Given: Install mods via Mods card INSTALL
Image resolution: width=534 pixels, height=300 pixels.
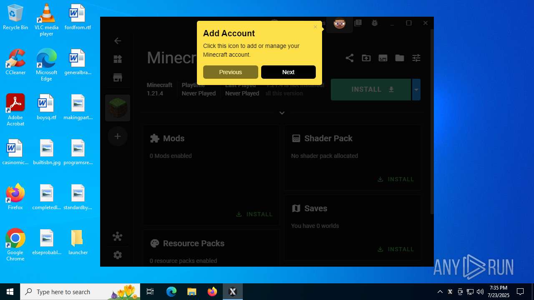Looking at the screenshot, I should pyautogui.click(x=254, y=214).
